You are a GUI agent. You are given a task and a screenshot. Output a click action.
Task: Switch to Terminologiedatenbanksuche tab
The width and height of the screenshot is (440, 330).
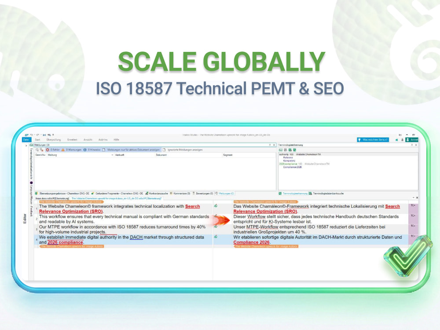click(326, 193)
